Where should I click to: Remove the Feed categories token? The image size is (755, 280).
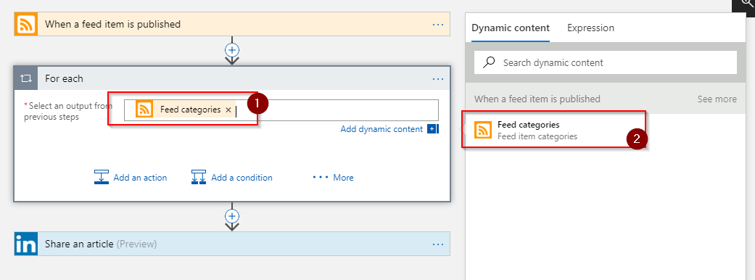coord(228,110)
